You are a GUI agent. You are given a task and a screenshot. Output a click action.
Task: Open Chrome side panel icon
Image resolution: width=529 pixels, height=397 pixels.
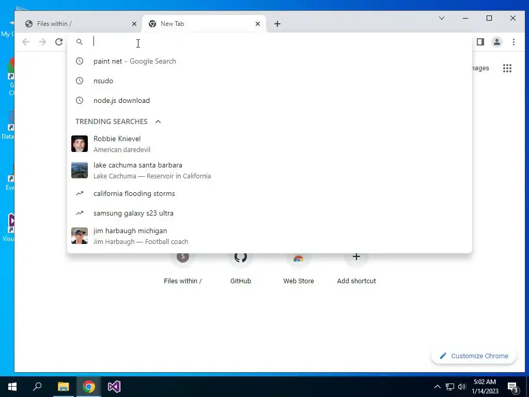480,42
